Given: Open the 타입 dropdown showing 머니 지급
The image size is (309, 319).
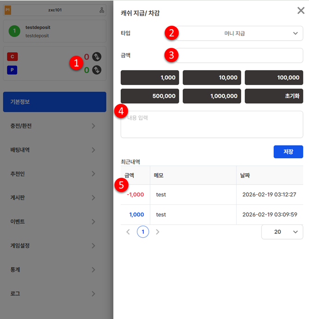Looking at the screenshot, I should 234,33.
